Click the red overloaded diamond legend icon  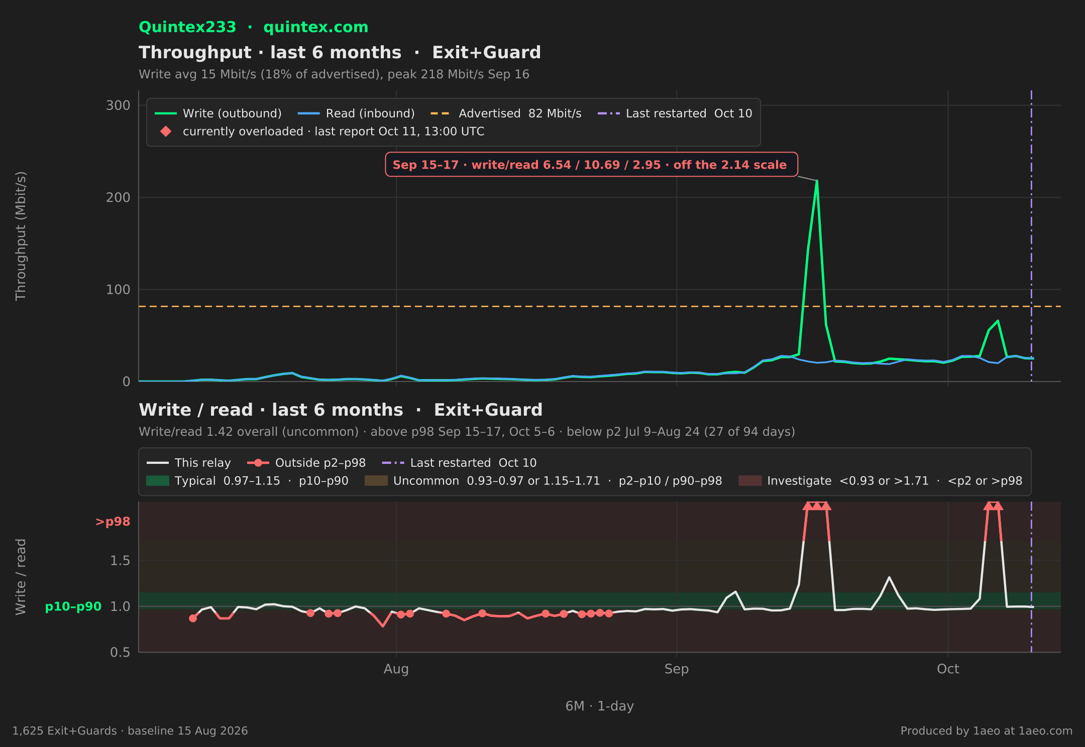coord(166,132)
